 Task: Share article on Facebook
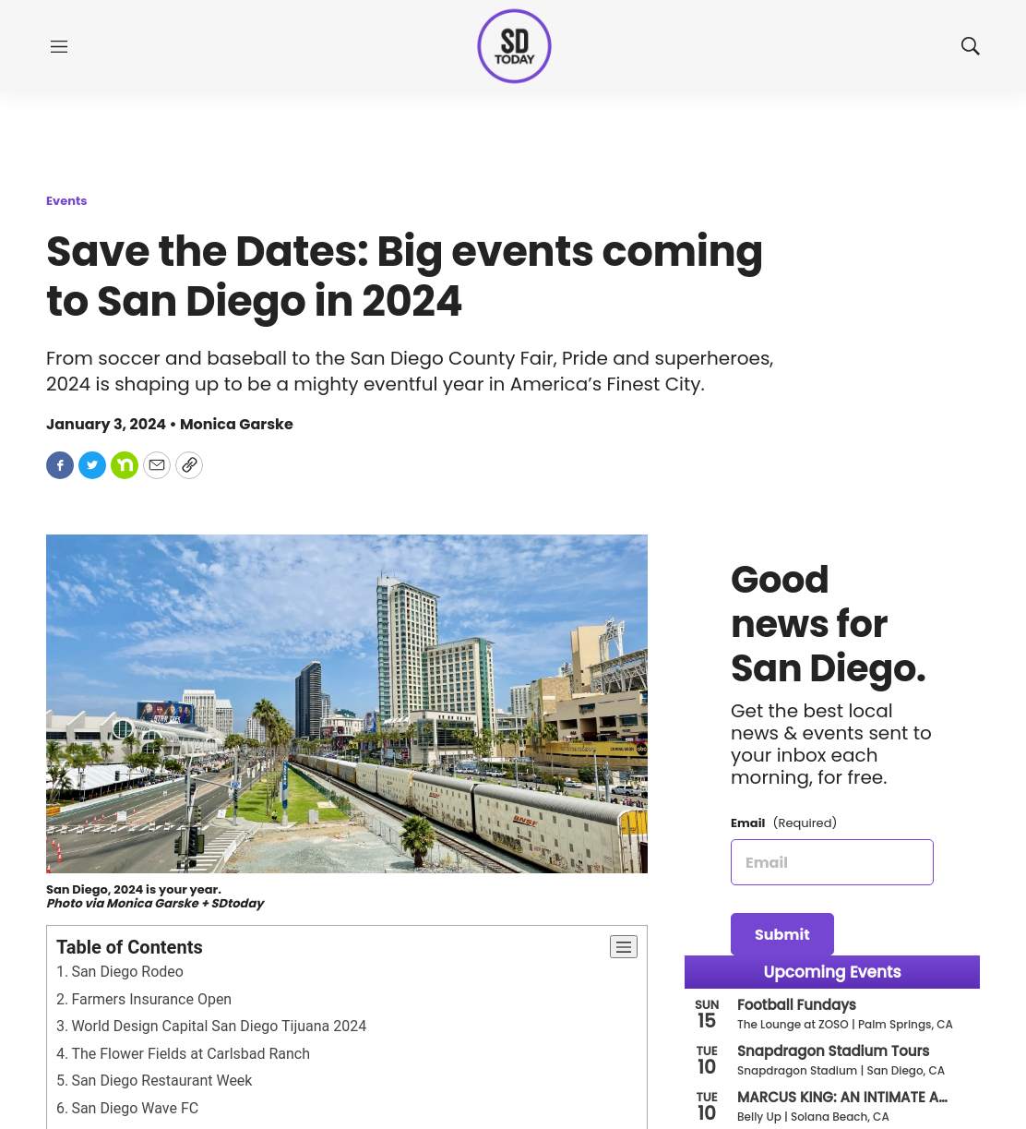(x=60, y=465)
